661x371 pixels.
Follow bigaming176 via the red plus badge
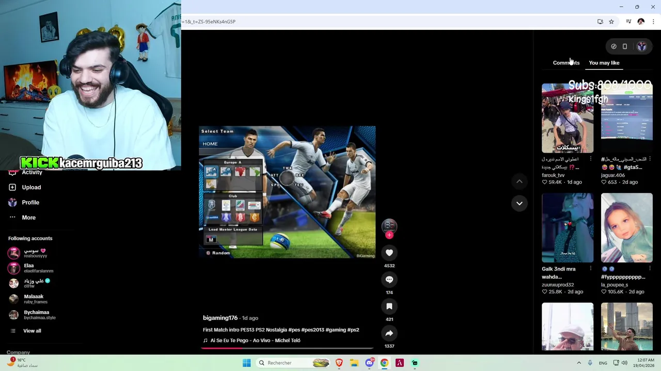tap(389, 235)
